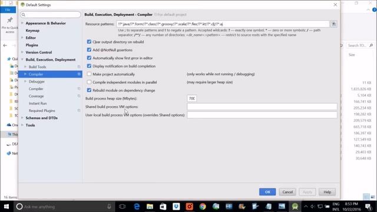Viewport: 377px width, 212px height.
Task: Open Dropbox from taskbar
Action: tap(176, 207)
